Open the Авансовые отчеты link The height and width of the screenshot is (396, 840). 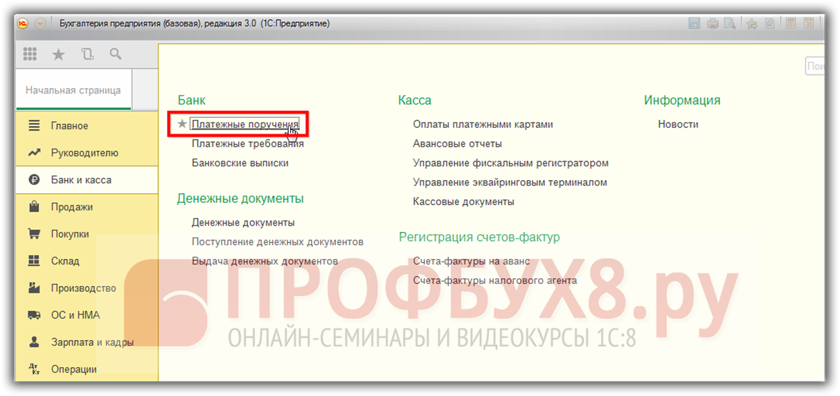[x=457, y=144]
